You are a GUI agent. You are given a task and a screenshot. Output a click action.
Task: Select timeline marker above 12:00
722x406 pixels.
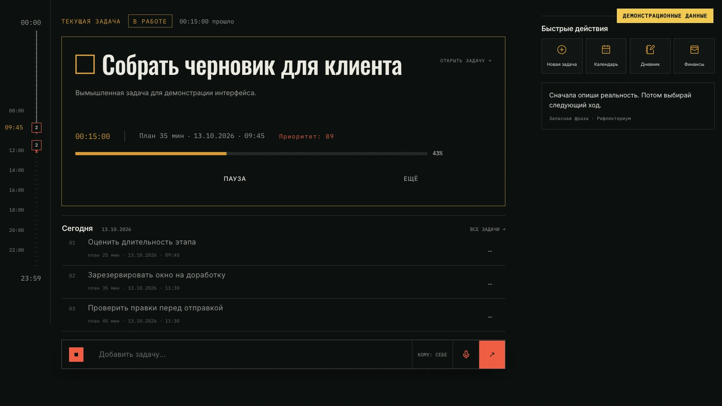click(x=37, y=145)
